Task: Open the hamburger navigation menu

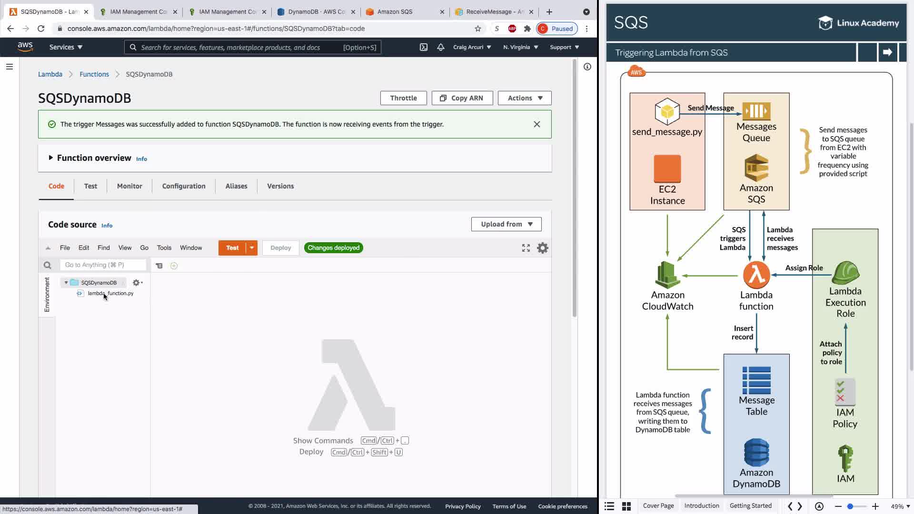Action: coord(9,67)
